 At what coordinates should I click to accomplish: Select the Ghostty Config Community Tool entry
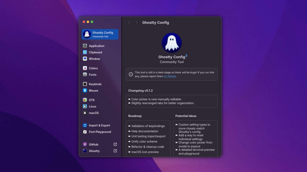coord(100,34)
